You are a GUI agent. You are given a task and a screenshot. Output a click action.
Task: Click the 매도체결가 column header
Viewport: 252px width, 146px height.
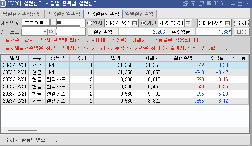tap(147, 58)
